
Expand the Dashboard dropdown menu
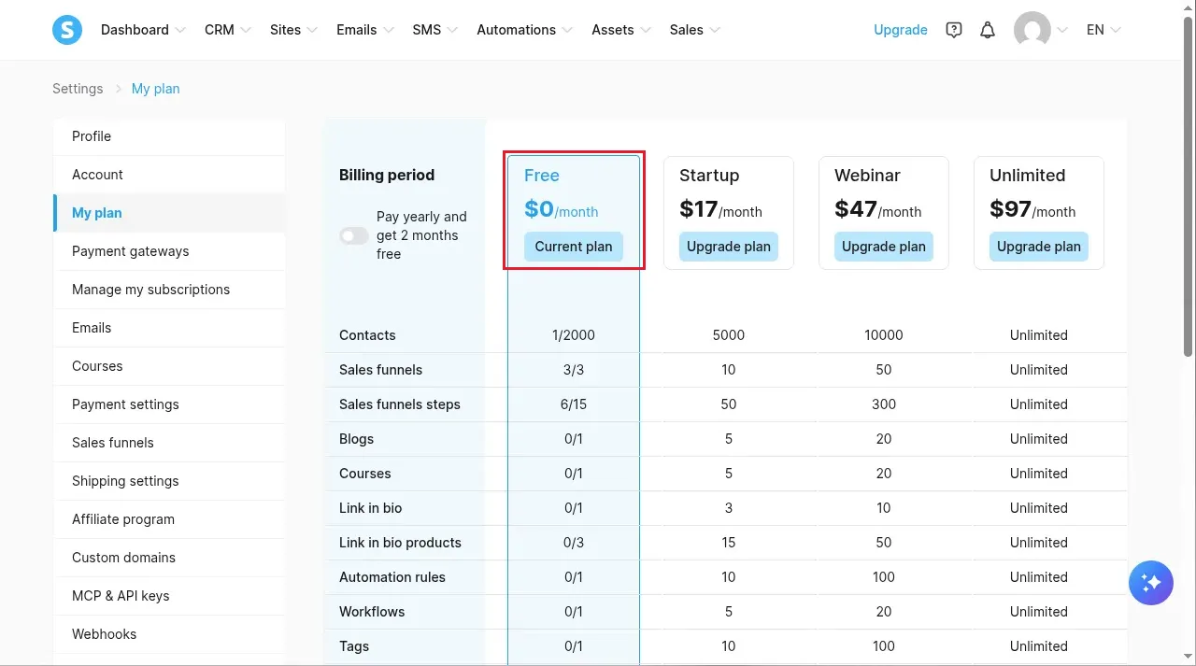pos(144,30)
